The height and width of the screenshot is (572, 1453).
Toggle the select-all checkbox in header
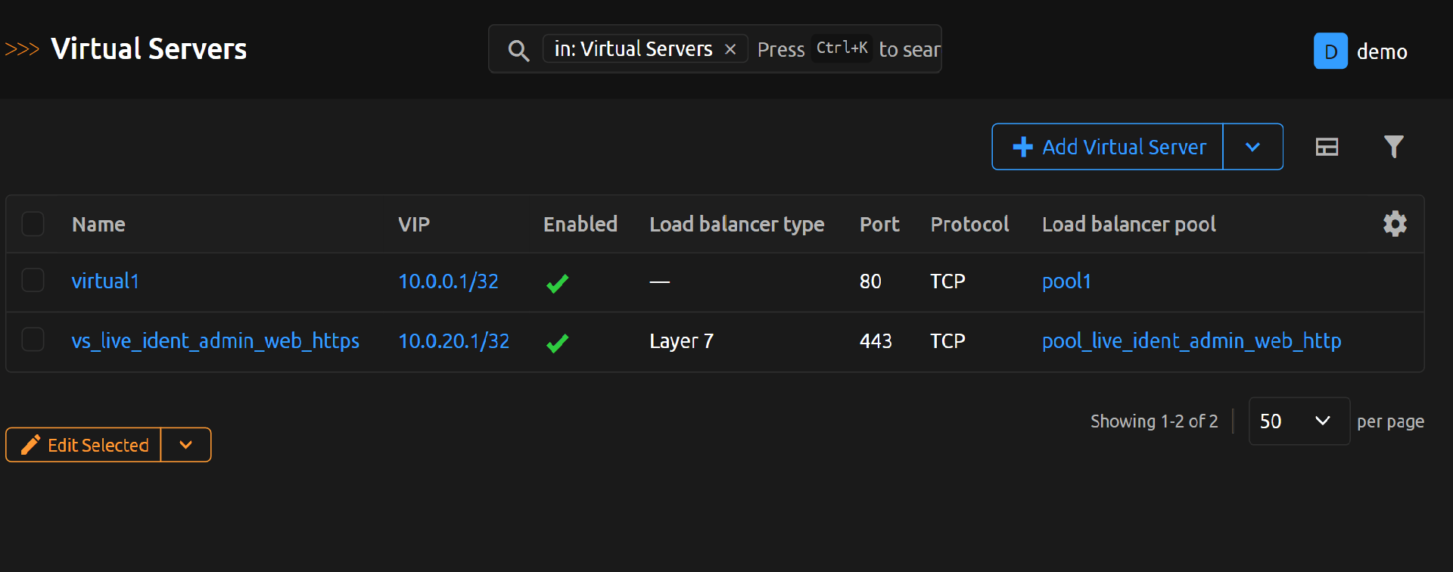click(33, 224)
